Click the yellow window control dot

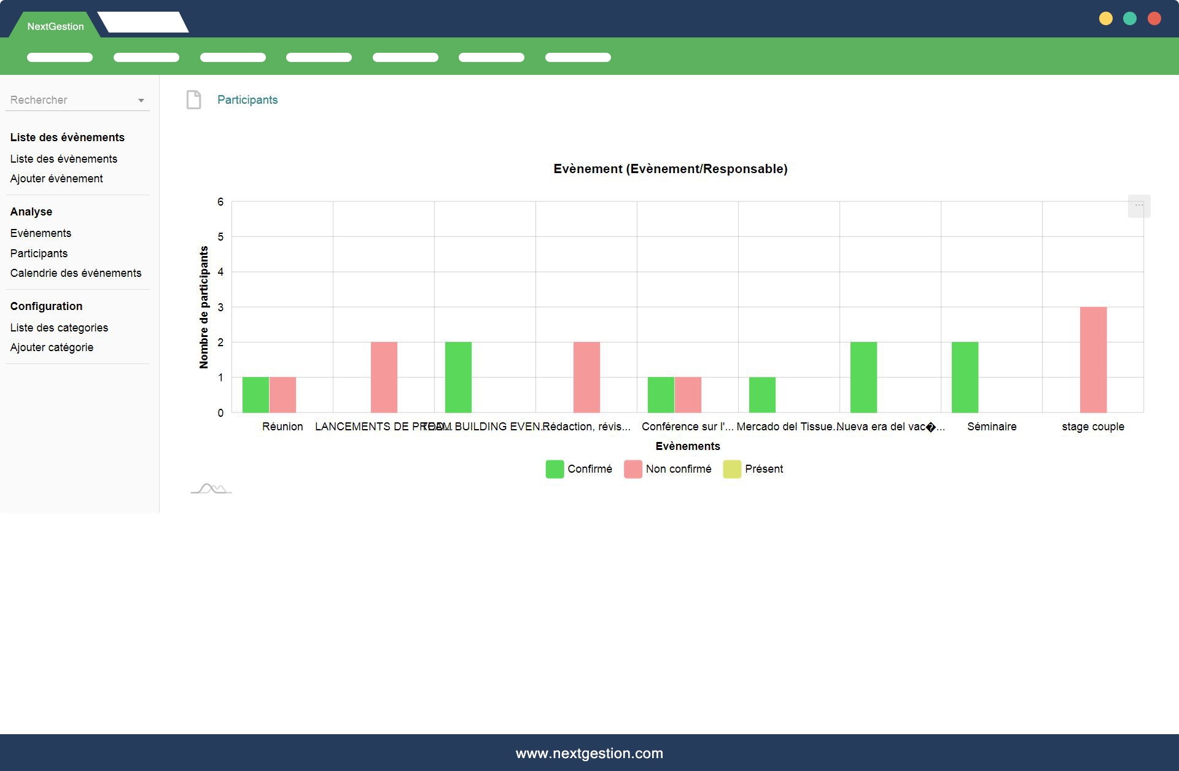[1105, 18]
